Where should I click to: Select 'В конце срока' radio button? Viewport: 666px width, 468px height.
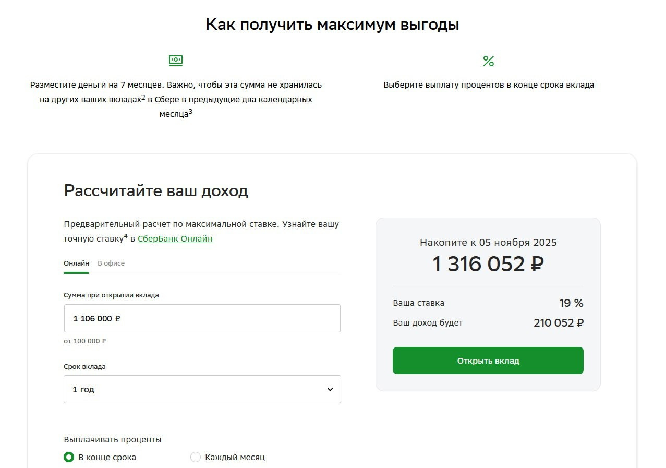69,457
